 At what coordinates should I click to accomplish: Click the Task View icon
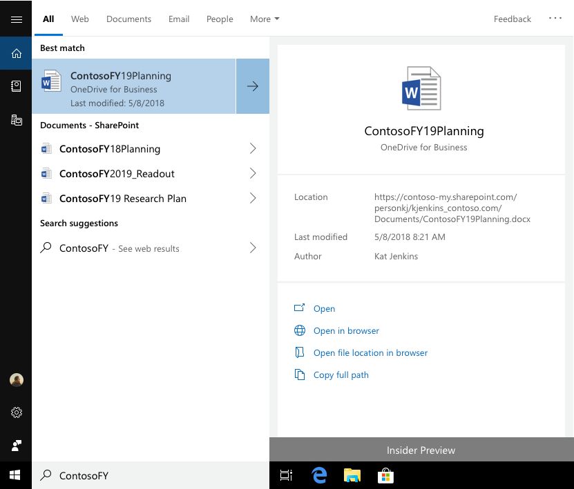[286, 475]
